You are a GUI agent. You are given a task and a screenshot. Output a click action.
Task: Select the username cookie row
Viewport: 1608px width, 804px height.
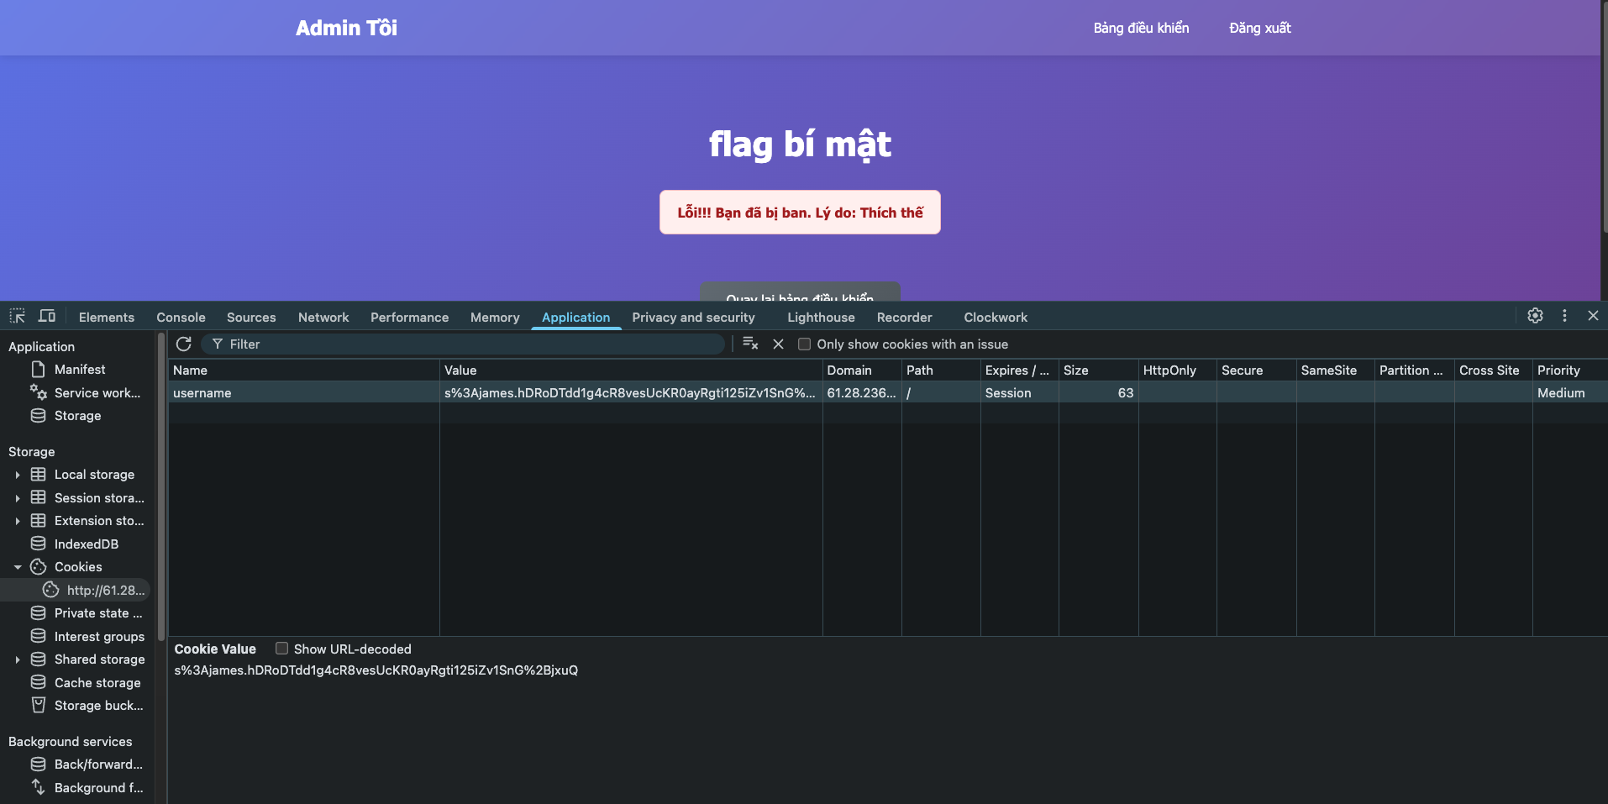tap(302, 393)
